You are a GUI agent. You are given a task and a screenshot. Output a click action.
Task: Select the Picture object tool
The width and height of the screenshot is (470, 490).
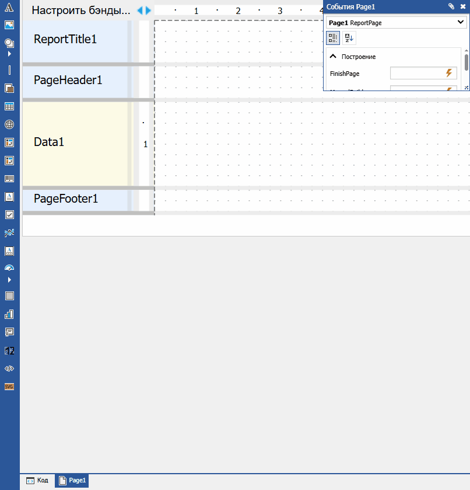(x=9, y=25)
